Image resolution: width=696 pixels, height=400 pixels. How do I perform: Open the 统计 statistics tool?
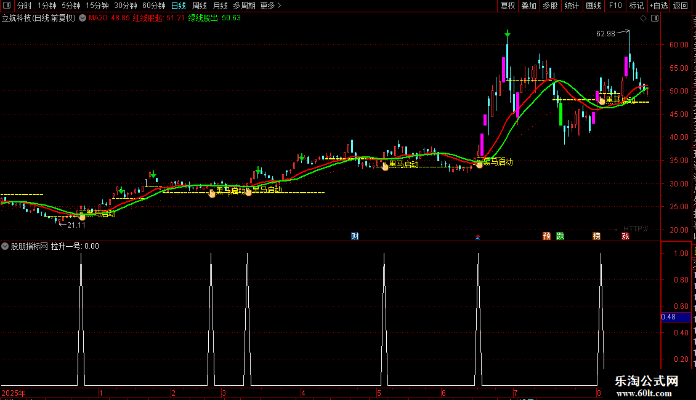pos(572,6)
